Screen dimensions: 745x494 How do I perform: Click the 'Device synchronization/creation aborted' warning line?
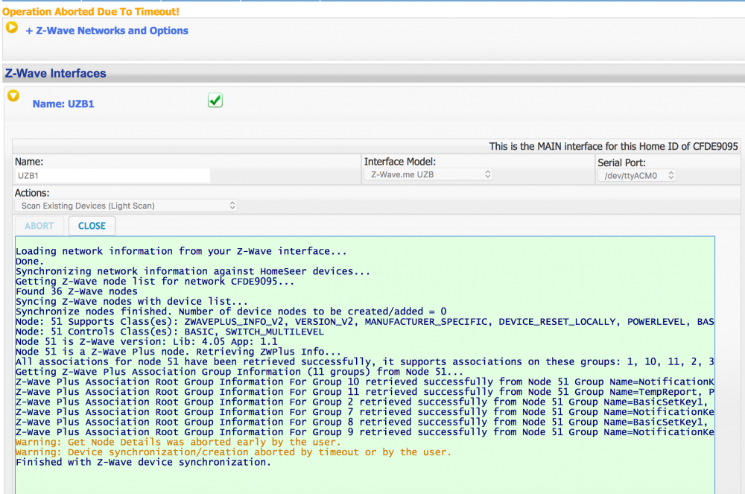point(233,452)
